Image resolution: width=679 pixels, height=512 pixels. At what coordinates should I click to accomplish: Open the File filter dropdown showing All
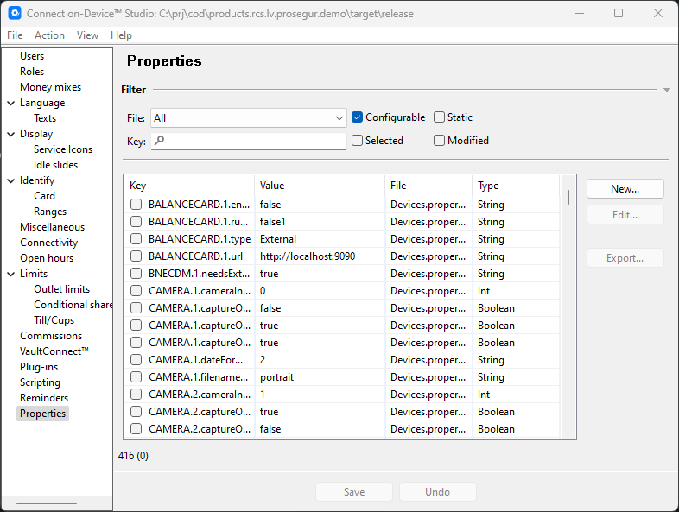(249, 117)
